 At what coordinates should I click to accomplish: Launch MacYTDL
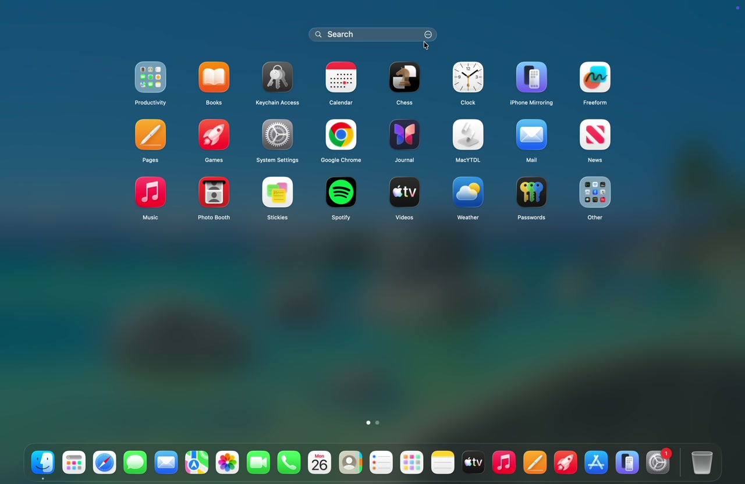tap(468, 135)
